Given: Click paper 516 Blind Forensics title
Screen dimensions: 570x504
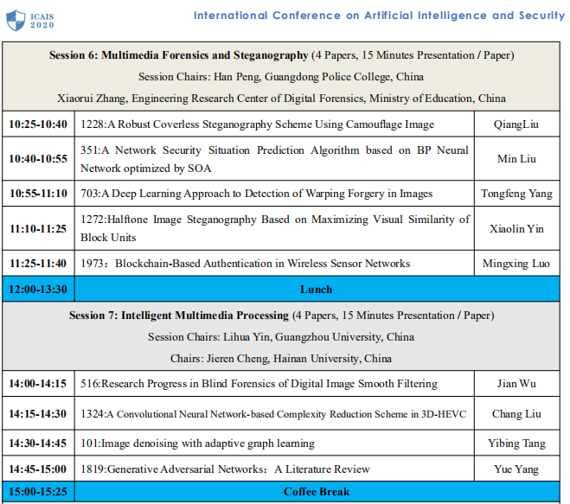Looking at the screenshot, I should (x=259, y=383).
